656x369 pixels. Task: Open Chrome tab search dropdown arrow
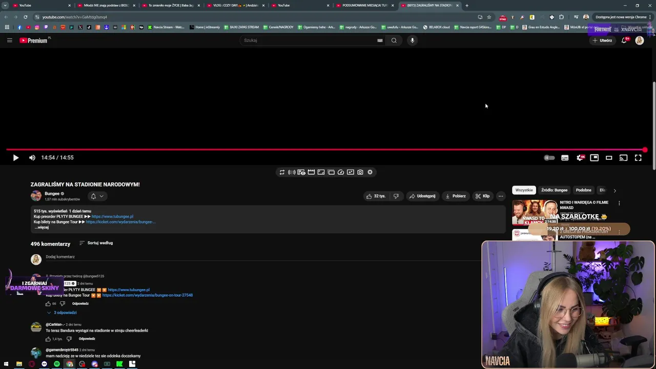point(5,5)
